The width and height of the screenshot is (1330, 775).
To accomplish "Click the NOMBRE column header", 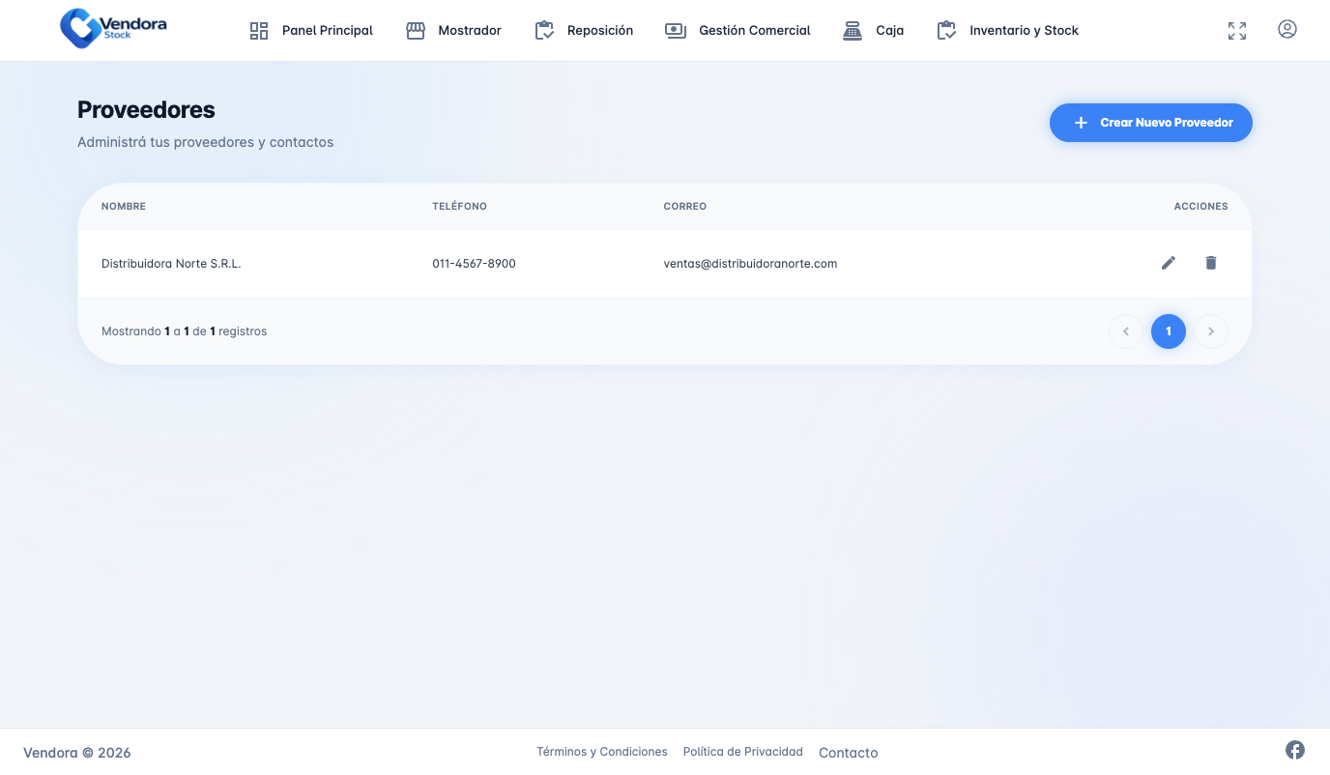I will point(124,207).
